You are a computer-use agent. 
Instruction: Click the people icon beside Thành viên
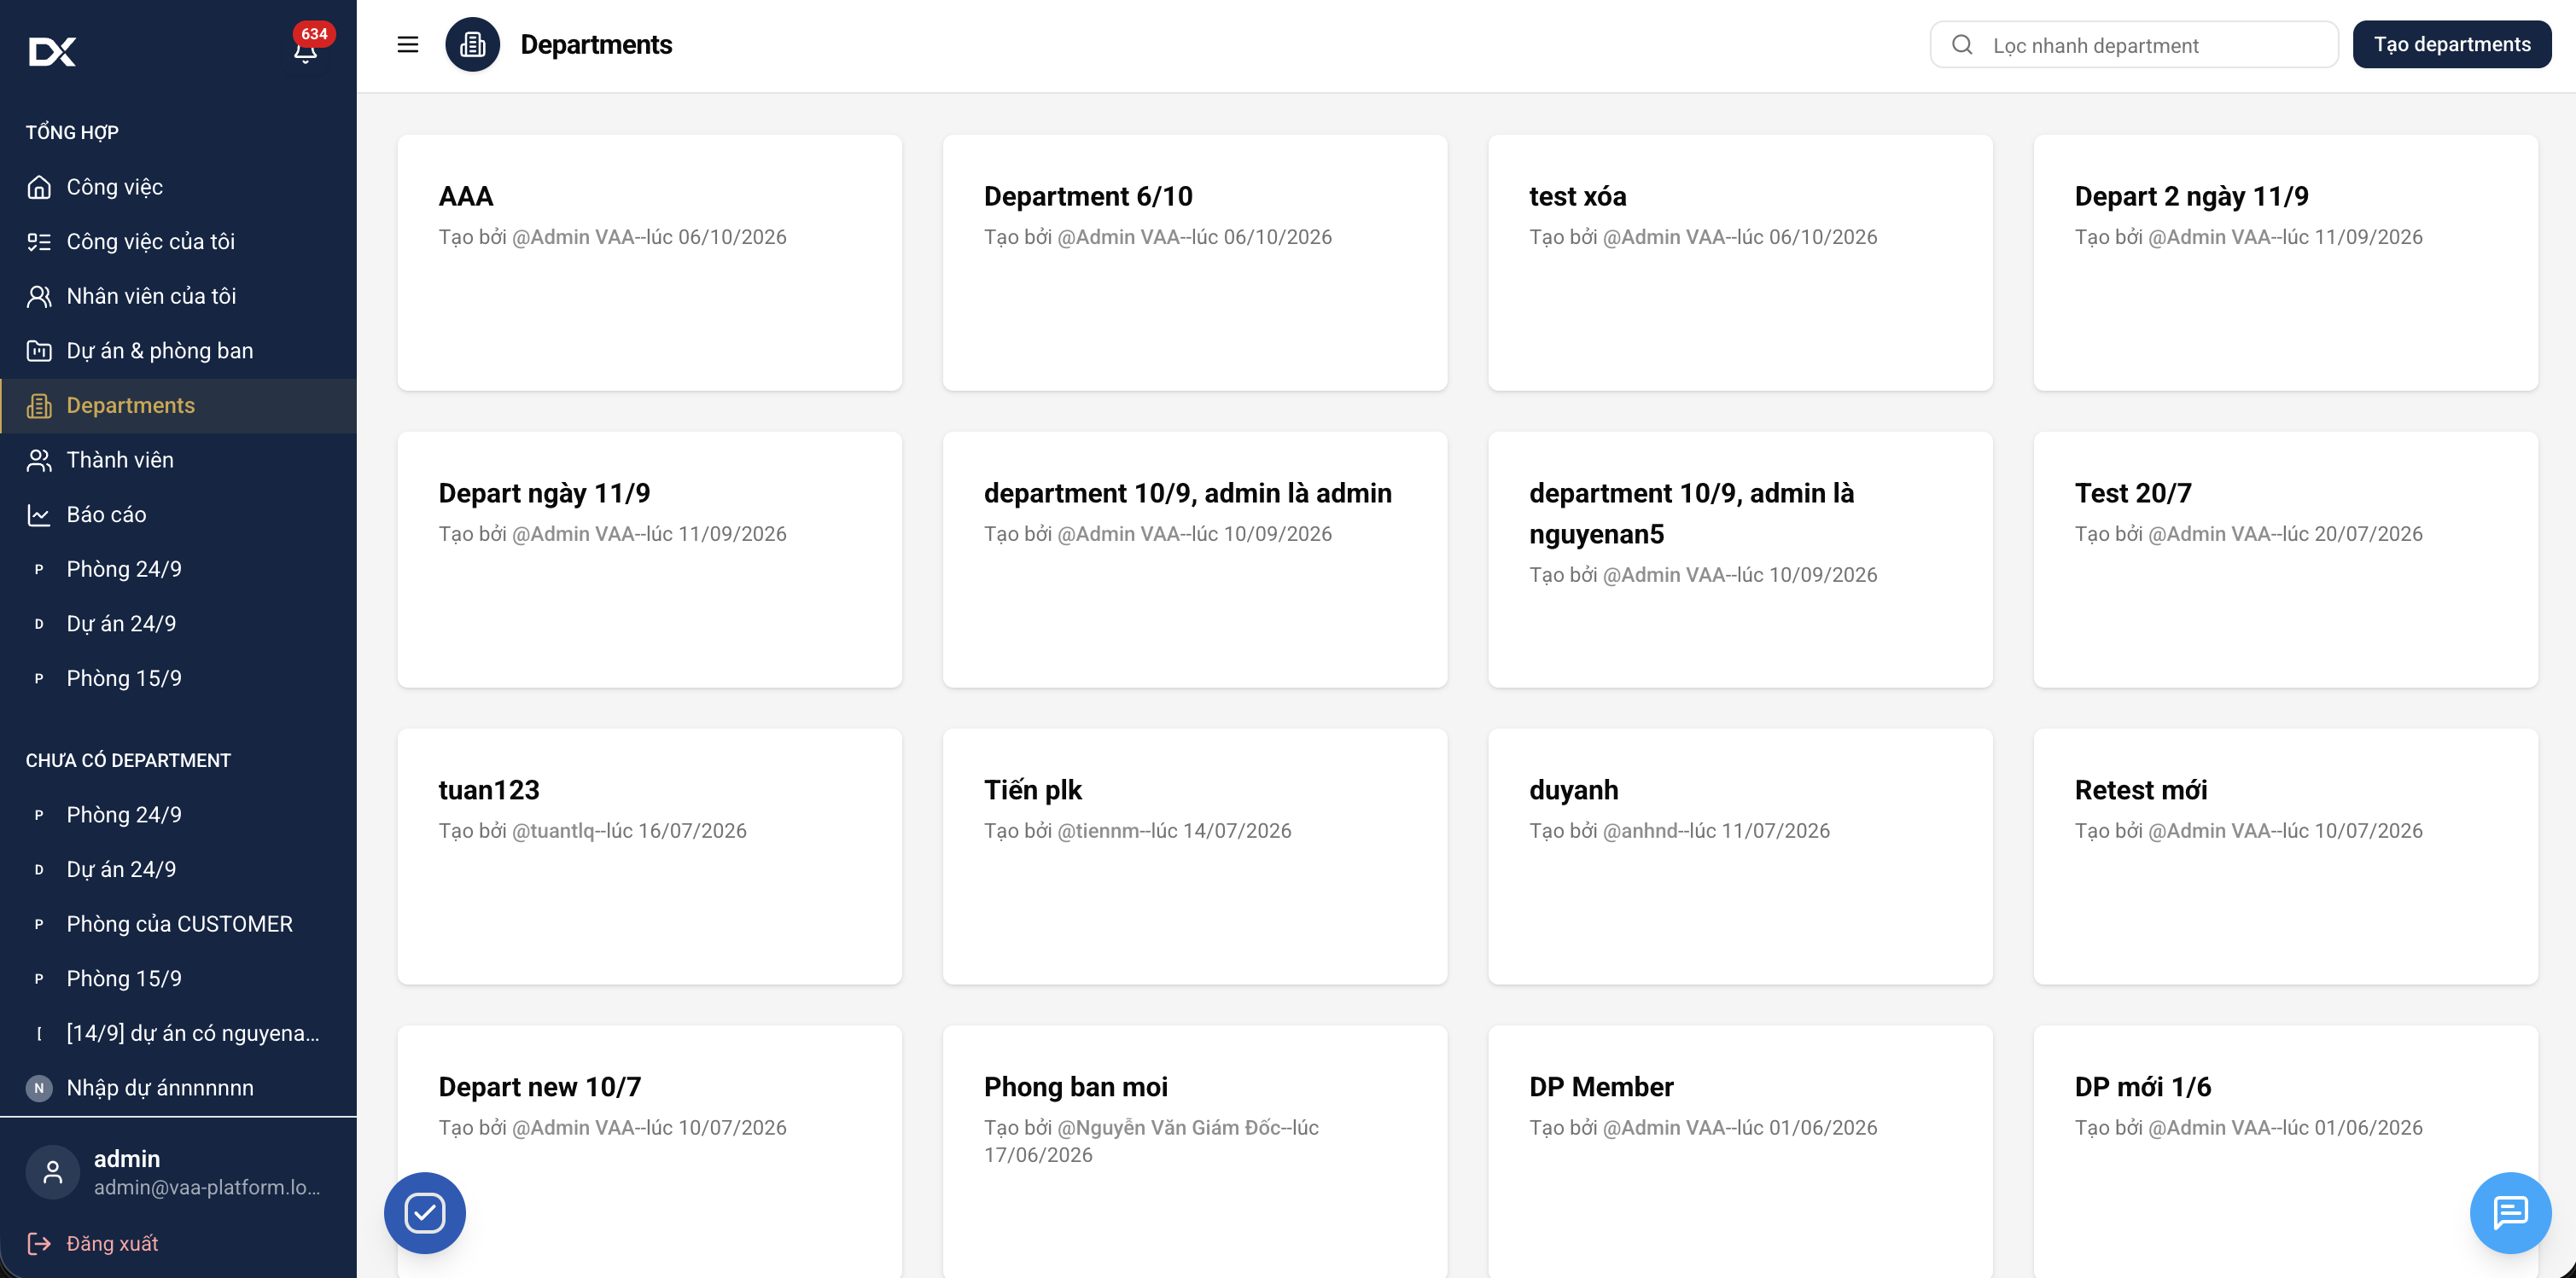pos(39,460)
